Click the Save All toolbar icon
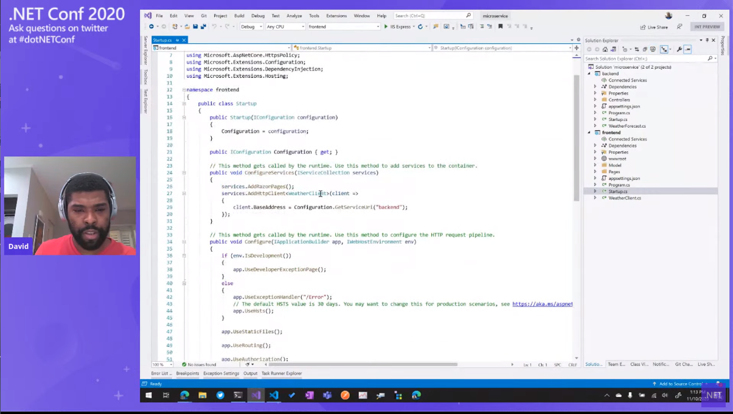 click(203, 27)
